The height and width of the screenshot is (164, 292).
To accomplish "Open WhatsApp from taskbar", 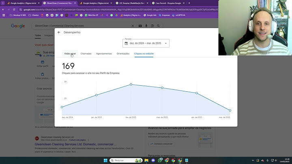I will 160,160.
